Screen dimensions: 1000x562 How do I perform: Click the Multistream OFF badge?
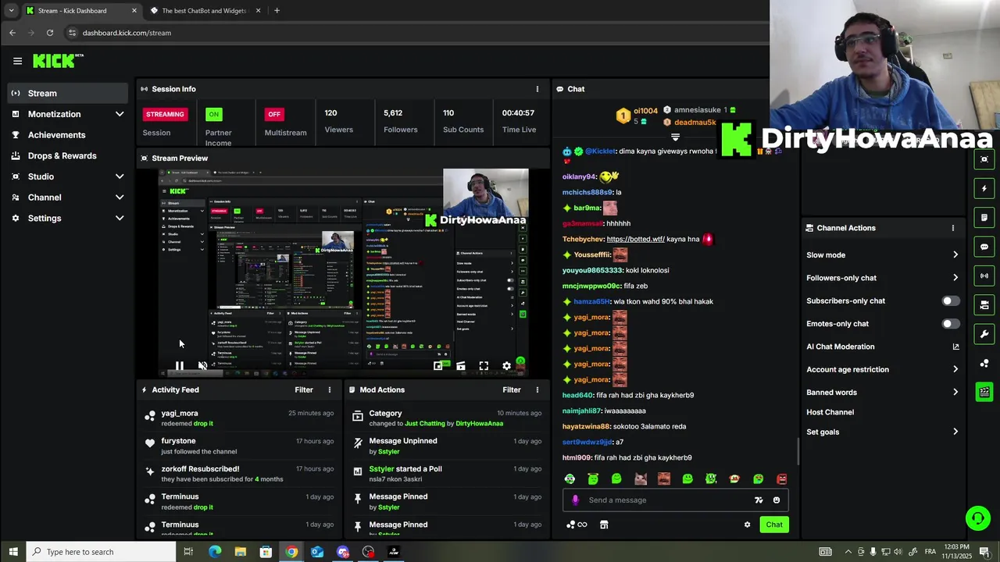coord(273,114)
